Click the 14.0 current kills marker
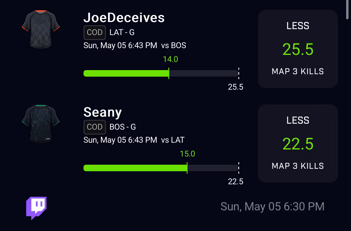351x231 pixels. point(170,59)
